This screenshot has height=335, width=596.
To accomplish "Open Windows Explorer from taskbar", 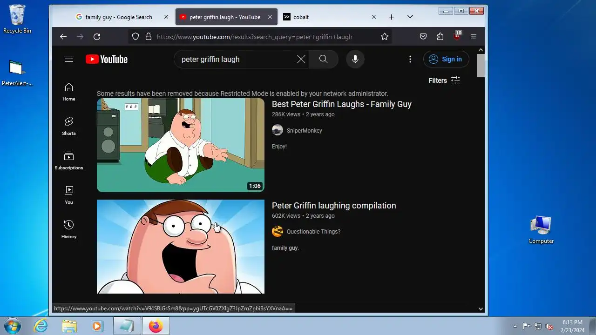I will pos(69,326).
